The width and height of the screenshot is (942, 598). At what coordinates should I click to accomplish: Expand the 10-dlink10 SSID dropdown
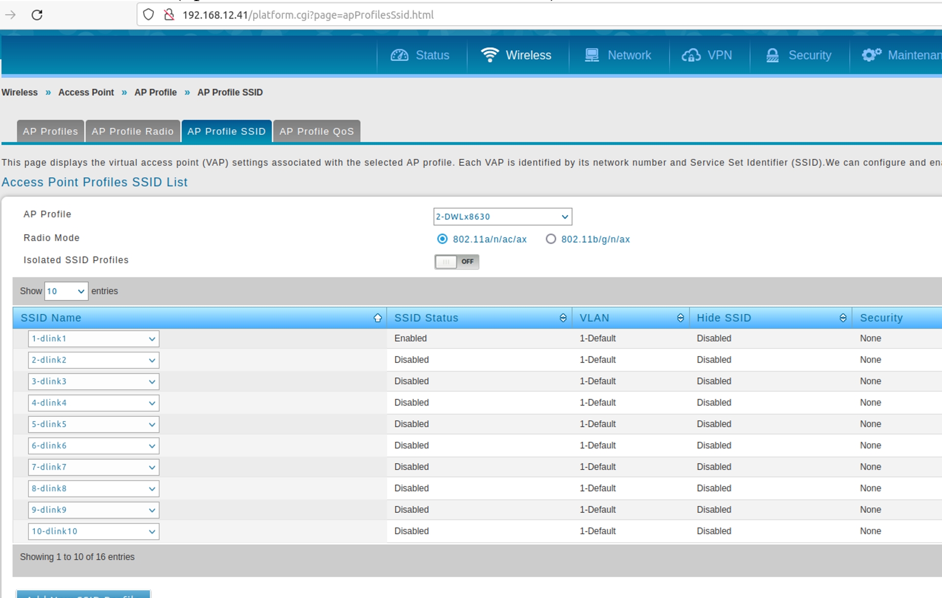coord(94,531)
